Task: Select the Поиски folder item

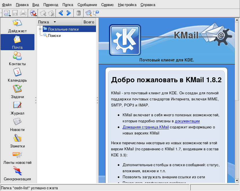Action: [54, 35]
